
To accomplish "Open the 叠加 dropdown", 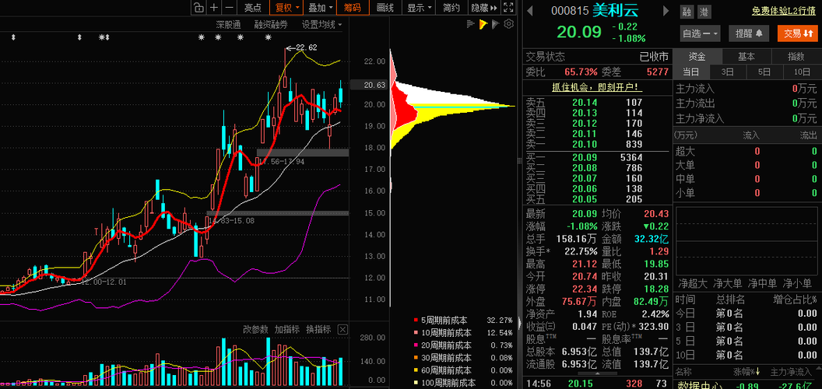I will point(321,7).
